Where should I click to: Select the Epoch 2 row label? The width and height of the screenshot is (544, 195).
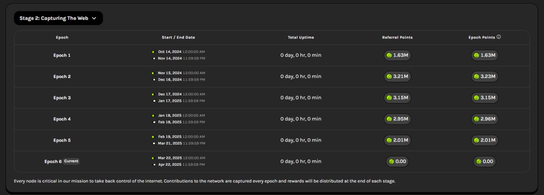(62, 77)
